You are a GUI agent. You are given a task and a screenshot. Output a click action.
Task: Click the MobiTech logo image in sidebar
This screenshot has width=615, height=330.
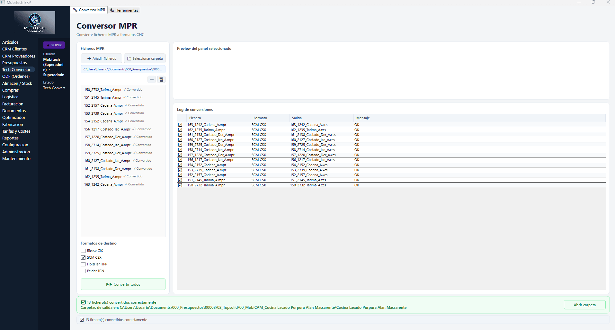coord(35,23)
